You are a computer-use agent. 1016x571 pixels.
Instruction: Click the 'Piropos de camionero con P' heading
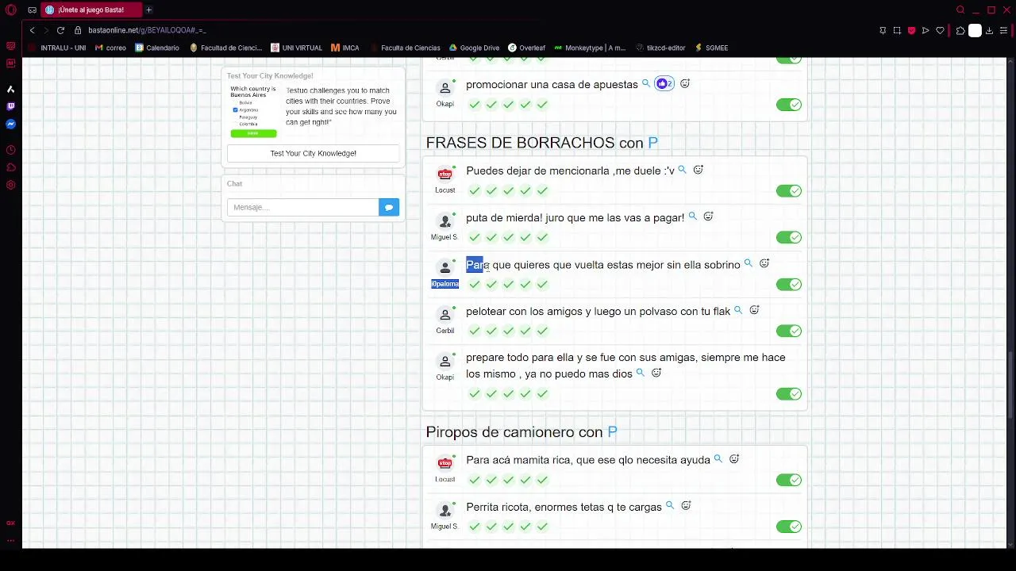coord(521,432)
